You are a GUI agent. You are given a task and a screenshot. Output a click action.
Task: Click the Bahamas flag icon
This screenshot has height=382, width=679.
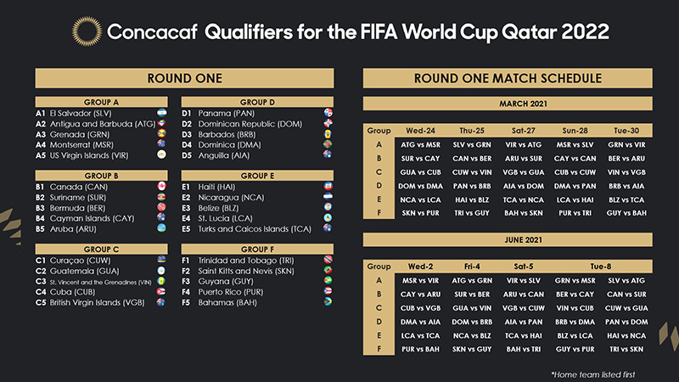[328, 301]
